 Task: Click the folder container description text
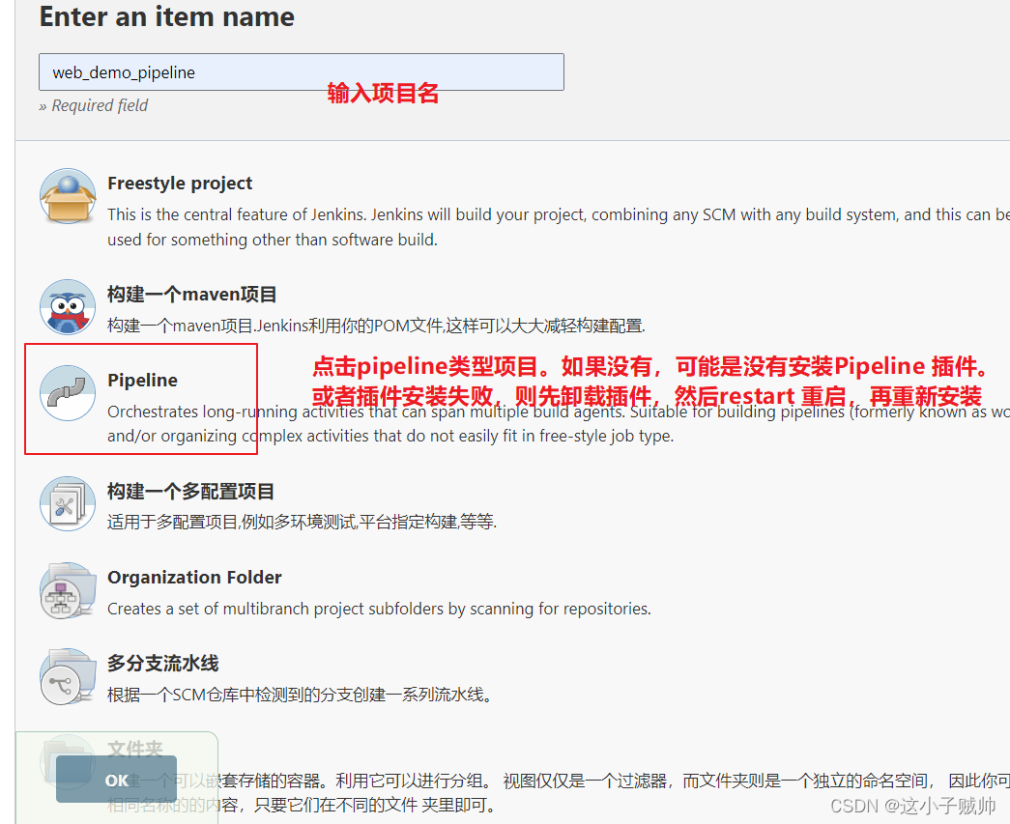pos(558,793)
